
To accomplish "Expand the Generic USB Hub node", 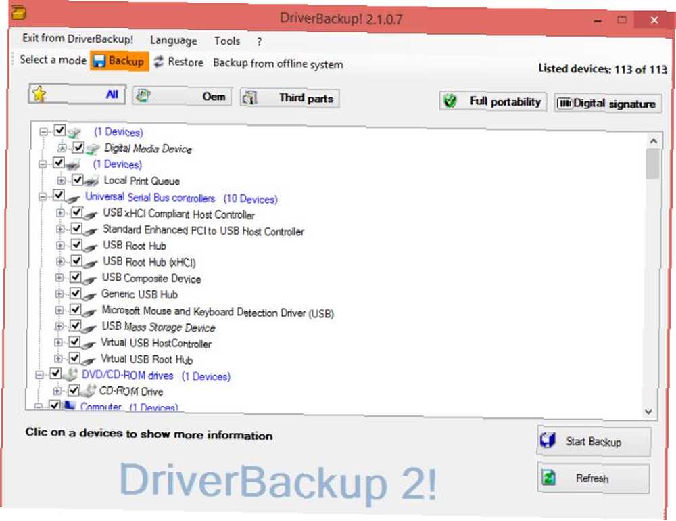I will [59, 294].
